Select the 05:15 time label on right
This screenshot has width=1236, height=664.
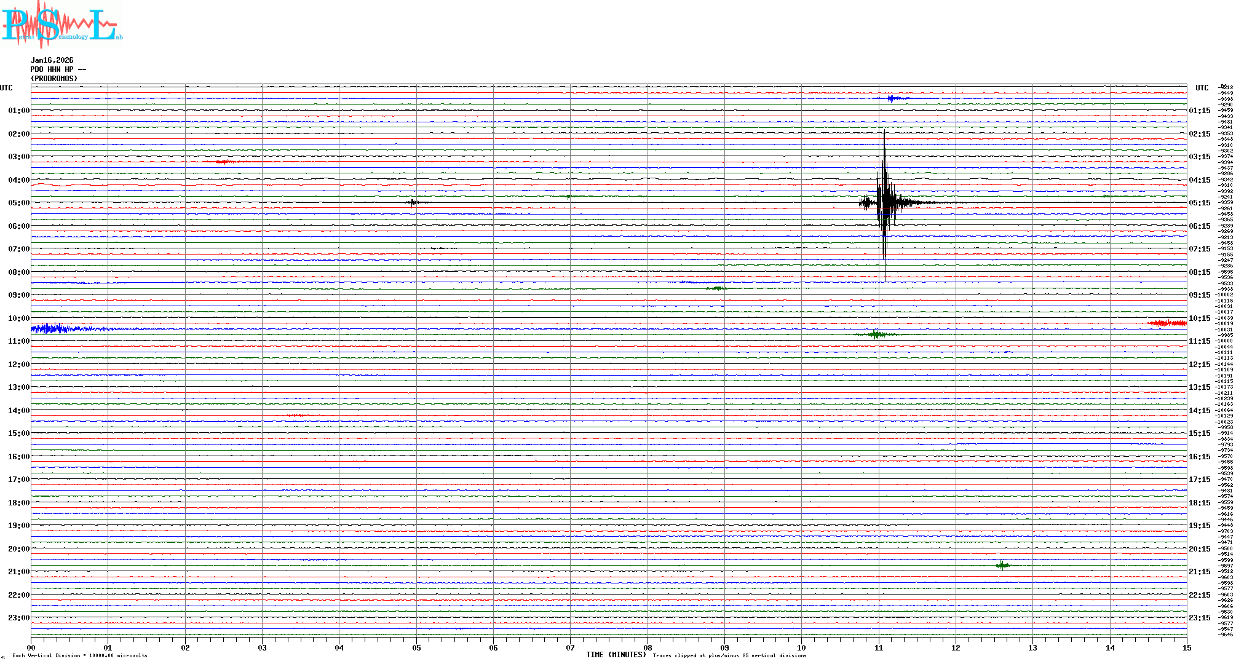coord(1199,203)
